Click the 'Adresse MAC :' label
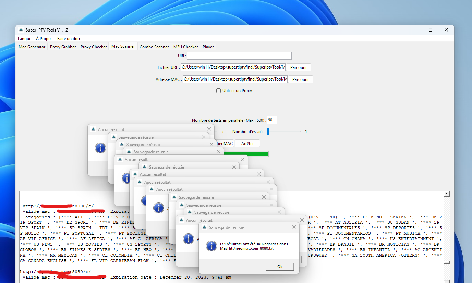 click(169, 79)
